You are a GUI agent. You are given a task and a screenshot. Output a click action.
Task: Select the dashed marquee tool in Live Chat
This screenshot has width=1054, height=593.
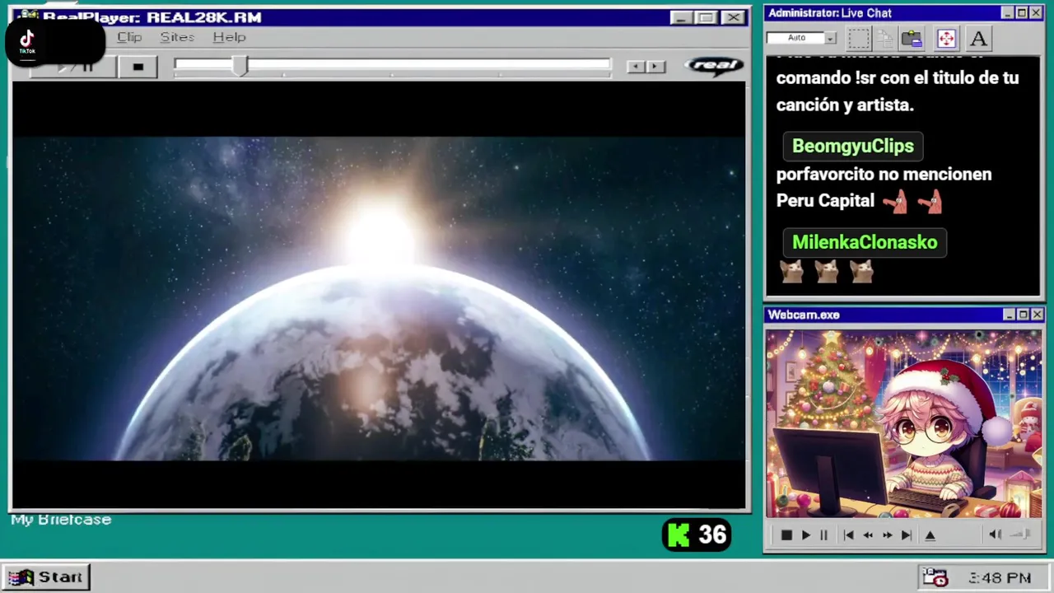click(x=859, y=38)
